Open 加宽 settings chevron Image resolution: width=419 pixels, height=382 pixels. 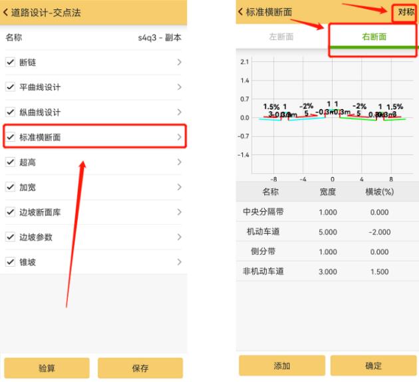179,187
